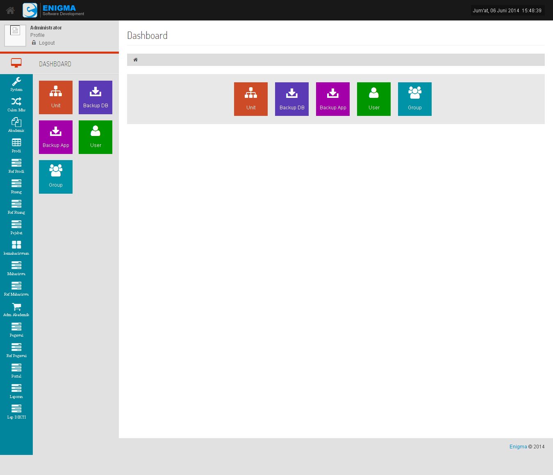553x475 pixels.
Task: Click the Pegawai sidebar icon
Action: (16, 330)
